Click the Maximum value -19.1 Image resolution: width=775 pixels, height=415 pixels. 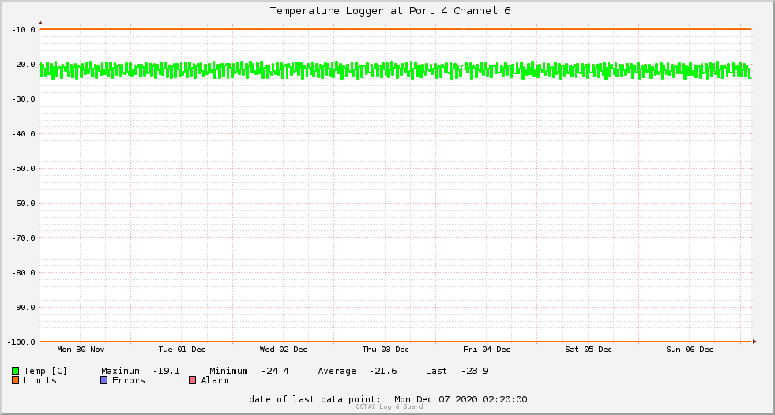tap(167, 371)
